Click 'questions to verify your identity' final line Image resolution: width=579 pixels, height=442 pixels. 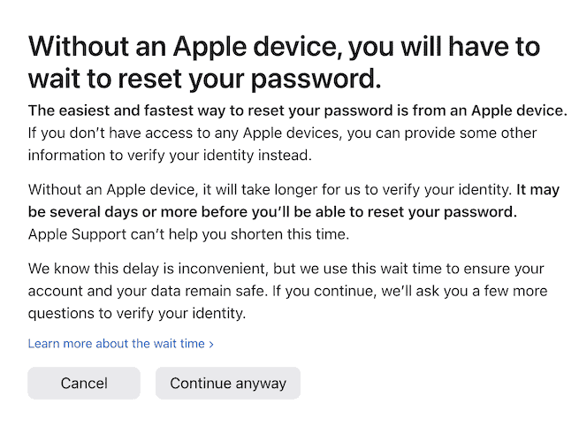coord(138,313)
